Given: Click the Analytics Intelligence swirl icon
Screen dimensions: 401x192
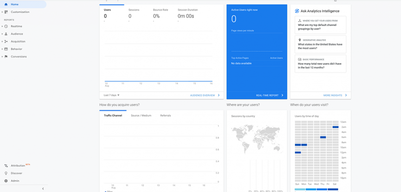Looking at the screenshot, I should pos(297,11).
